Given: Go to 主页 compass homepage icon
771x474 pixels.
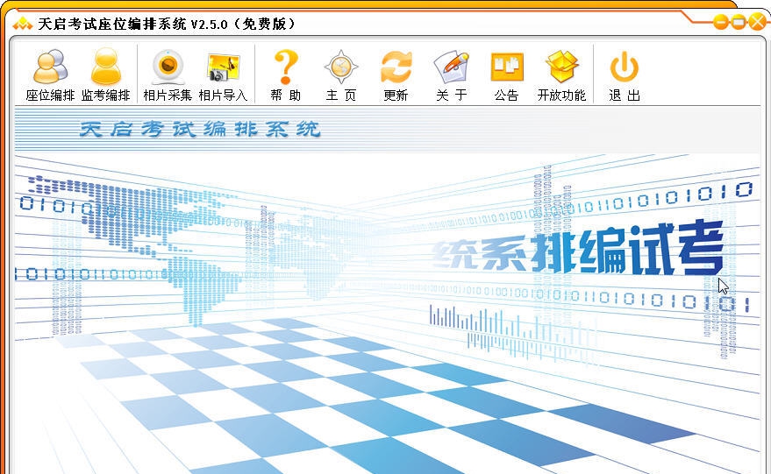Looking at the screenshot, I should (x=340, y=75).
